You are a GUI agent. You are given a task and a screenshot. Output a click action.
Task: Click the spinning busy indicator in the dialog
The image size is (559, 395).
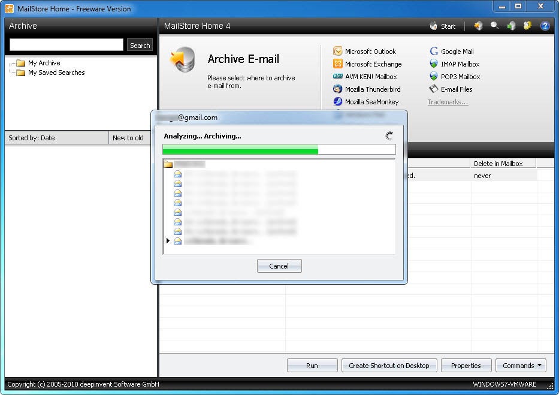(389, 136)
